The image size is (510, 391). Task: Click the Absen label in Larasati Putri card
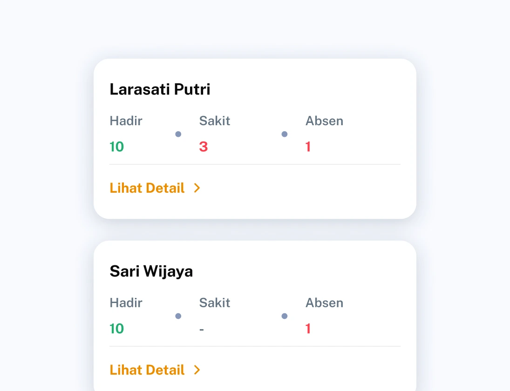(324, 121)
